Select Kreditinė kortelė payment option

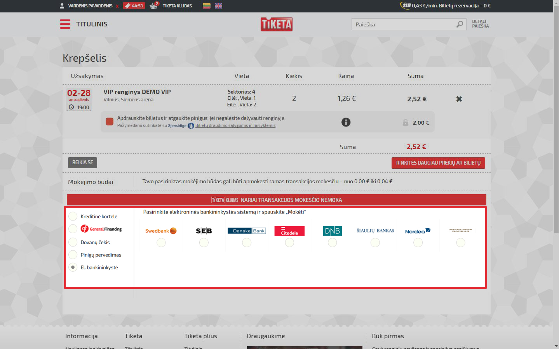coord(73,216)
